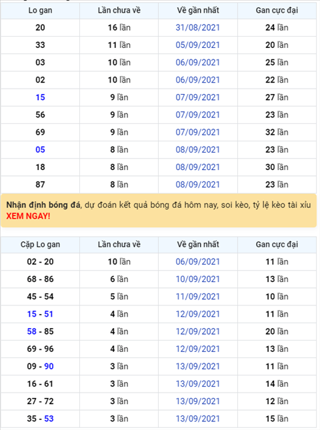320x430 pixels.
Task: Open date 07/09/2021 in row 56
Action: click(198, 115)
